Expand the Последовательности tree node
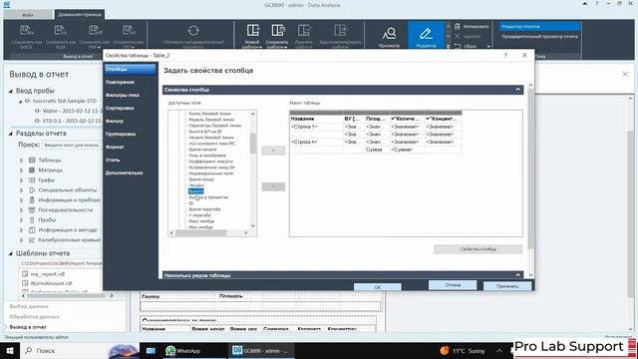 click(x=22, y=210)
